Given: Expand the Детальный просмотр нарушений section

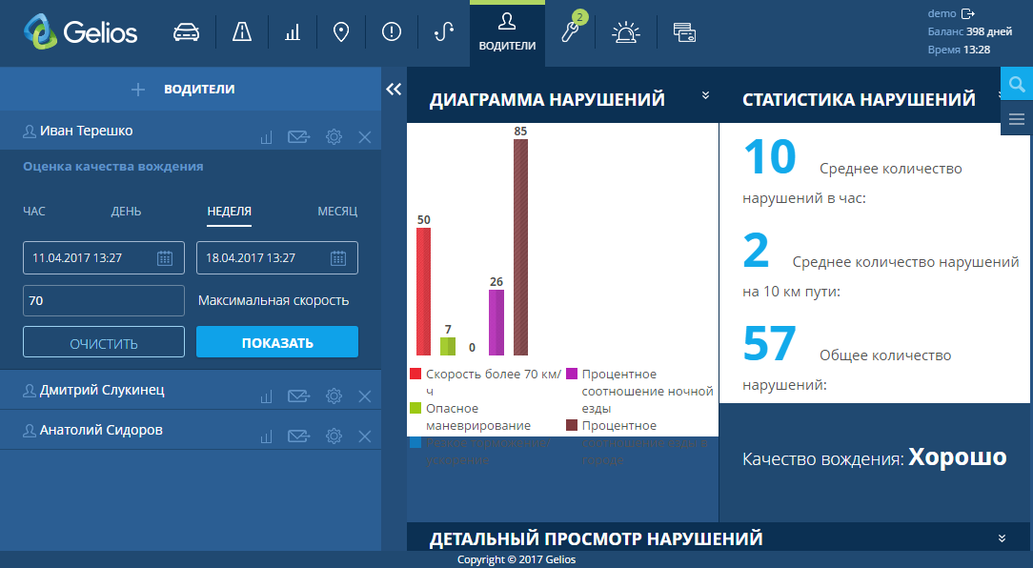Looking at the screenshot, I should coord(1002,538).
